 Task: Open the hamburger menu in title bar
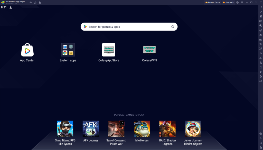coord(242,2)
